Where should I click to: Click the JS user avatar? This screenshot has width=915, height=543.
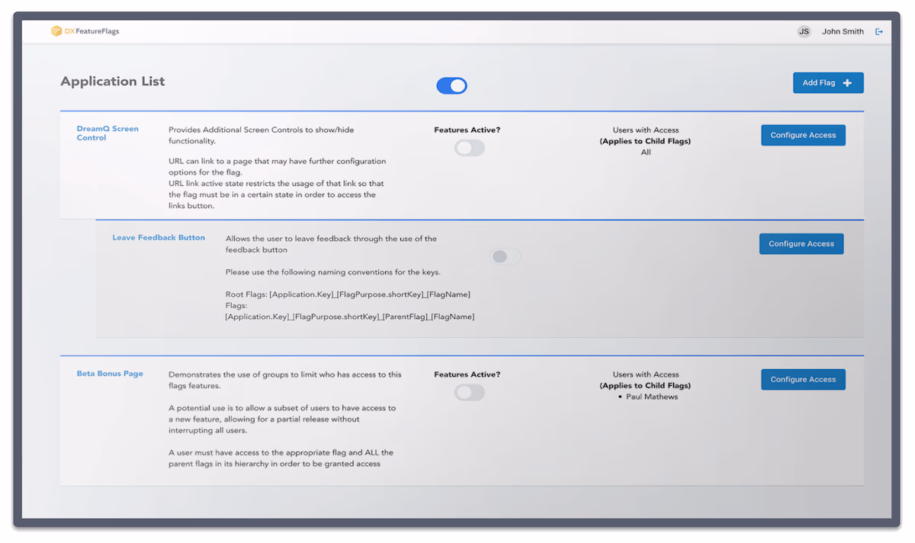pos(804,31)
